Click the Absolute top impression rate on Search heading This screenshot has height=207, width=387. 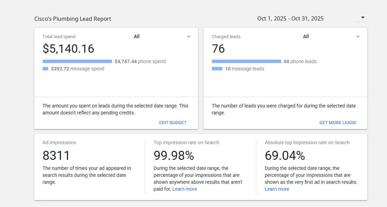click(x=307, y=143)
